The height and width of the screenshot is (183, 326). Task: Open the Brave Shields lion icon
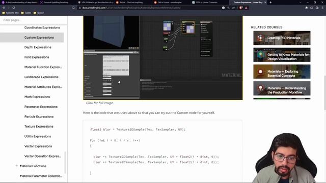(241, 8)
